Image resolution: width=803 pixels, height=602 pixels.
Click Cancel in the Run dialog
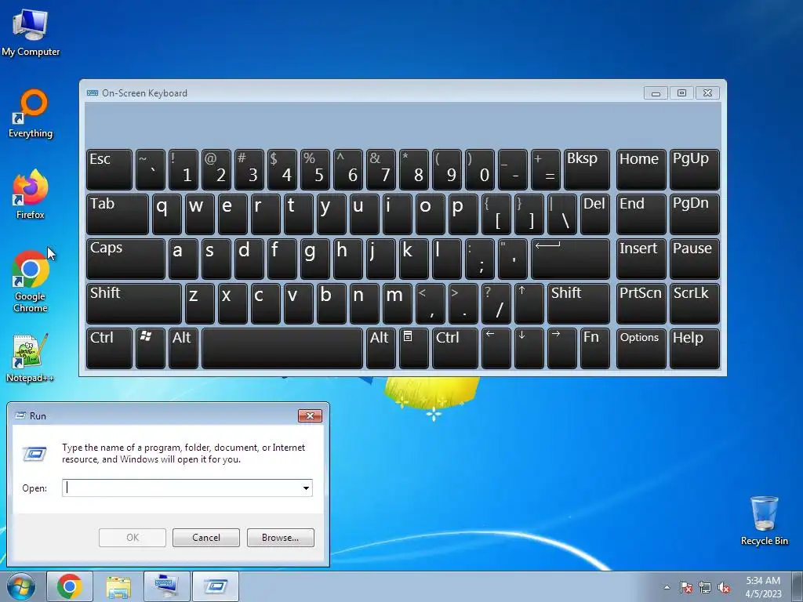tap(206, 538)
